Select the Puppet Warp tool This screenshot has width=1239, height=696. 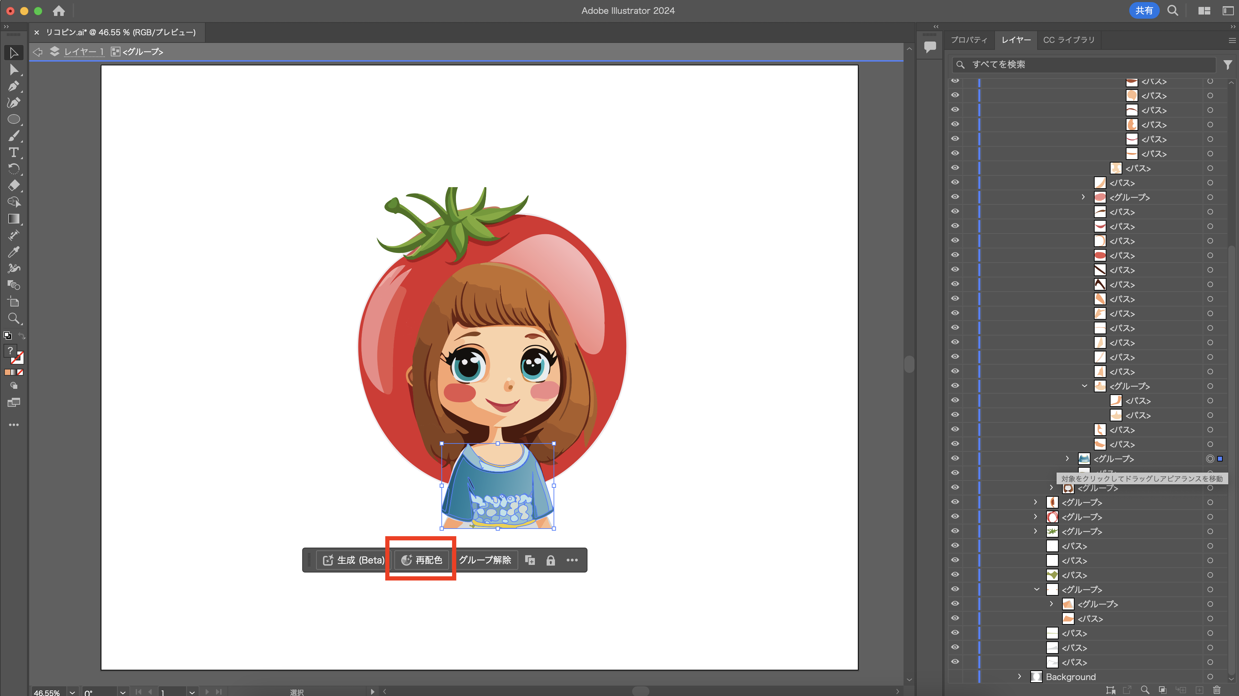(x=14, y=268)
